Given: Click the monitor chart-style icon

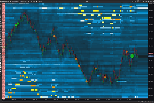Looking at the screenshot, I should [x=25, y=1].
